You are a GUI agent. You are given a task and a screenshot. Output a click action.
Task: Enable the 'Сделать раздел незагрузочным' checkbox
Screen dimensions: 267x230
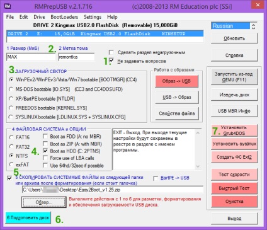[x=111, y=52]
